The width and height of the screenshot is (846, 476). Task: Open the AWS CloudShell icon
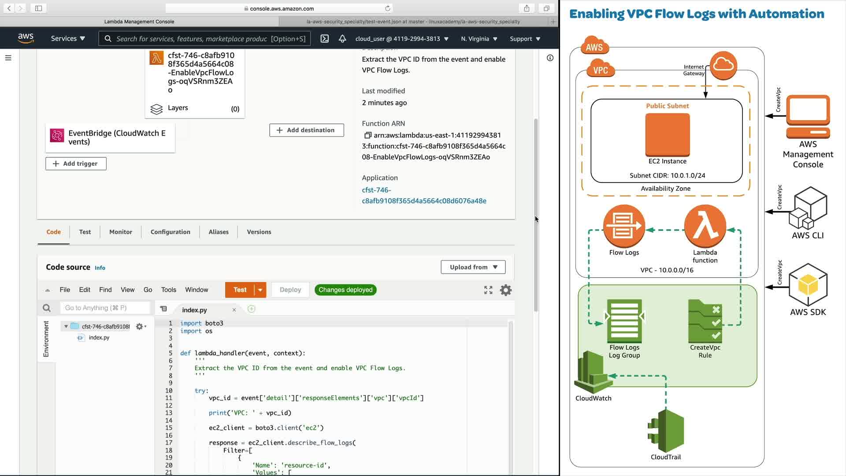point(325,39)
